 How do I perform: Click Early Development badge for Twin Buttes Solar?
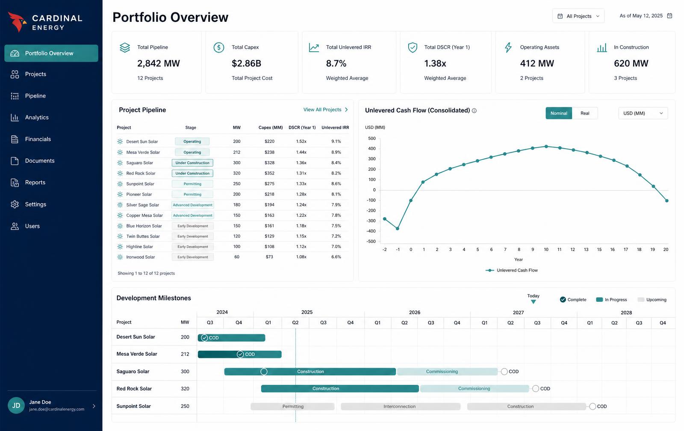click(192, 236)
